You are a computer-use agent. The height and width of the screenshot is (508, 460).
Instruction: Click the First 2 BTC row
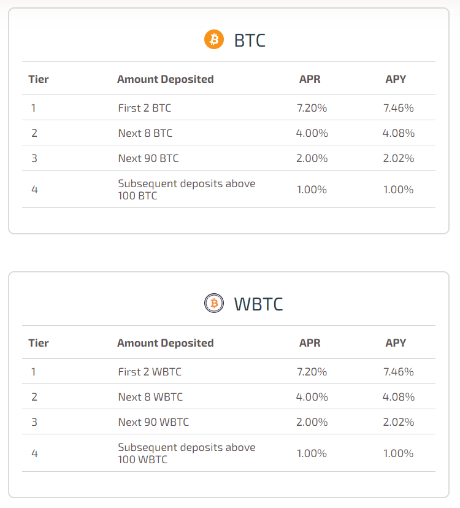229,107
